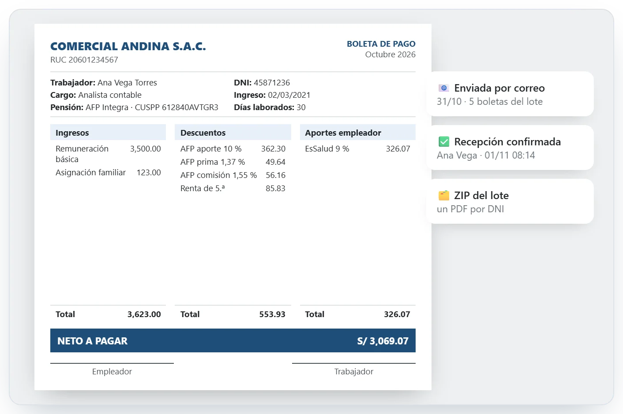The width and height of the screenshot is (623, 414).
Task: Click the Recepción confirmada card title
Action: tap(507, 142)
